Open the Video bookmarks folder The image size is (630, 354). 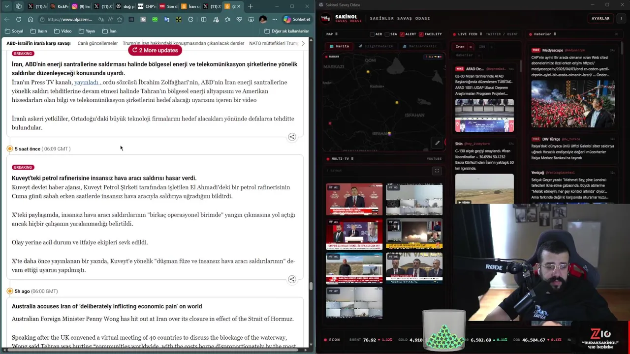pyautogui.click(x=63, y=31)
